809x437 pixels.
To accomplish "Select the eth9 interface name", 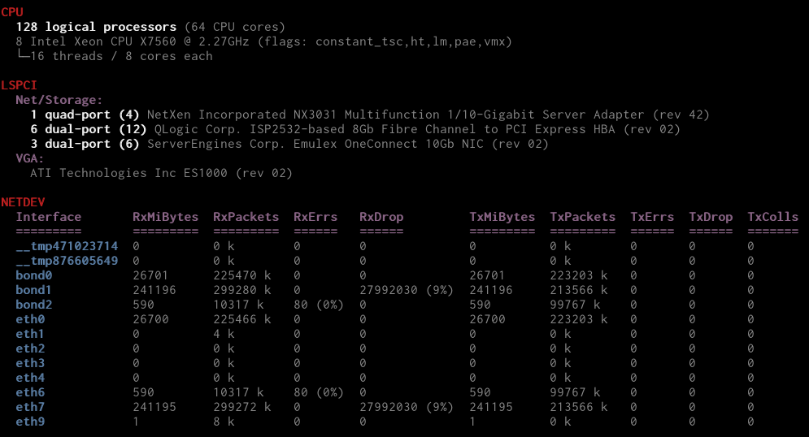I will [30, 422].
